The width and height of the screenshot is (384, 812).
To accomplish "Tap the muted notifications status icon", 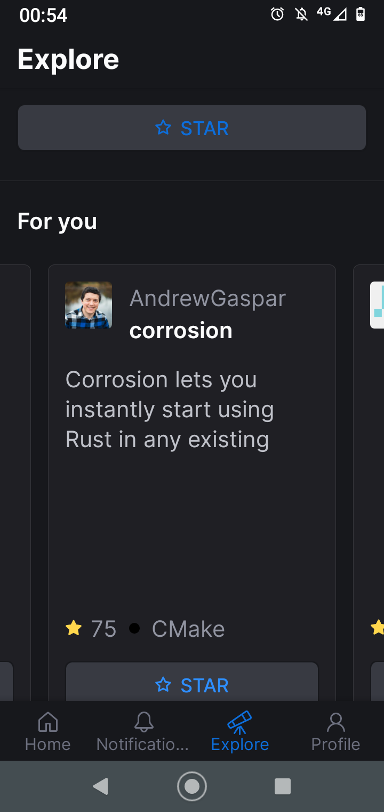I will (x=300, y=14).
